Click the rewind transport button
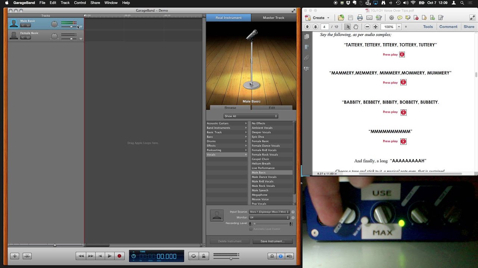This screenshot has width=478, height=268. click(81, 256)
